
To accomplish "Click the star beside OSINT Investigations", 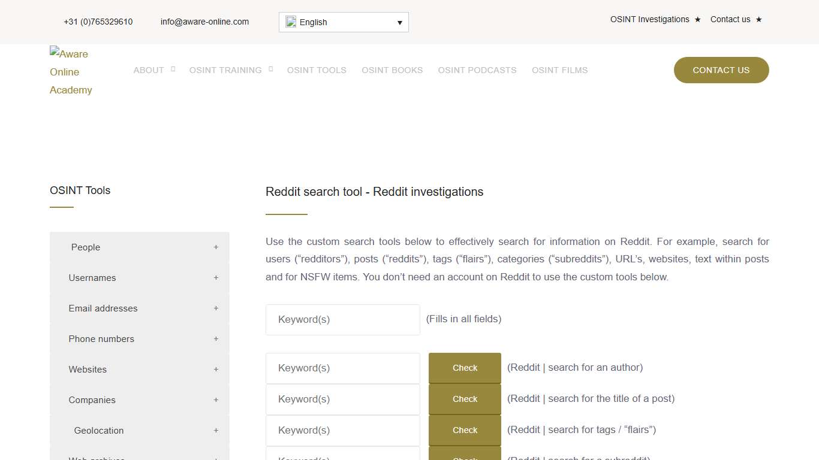I will pos(697,19).
